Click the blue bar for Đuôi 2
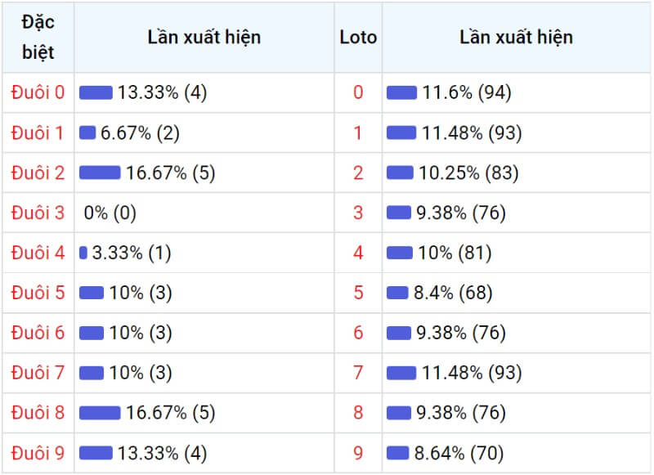This screenshot has width=654, height=475. click(x=100, y=173)
